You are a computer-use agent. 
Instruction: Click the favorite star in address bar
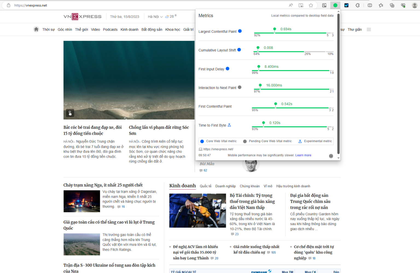[311, 5]
